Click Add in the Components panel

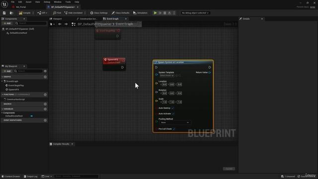[x=7, y=23]
